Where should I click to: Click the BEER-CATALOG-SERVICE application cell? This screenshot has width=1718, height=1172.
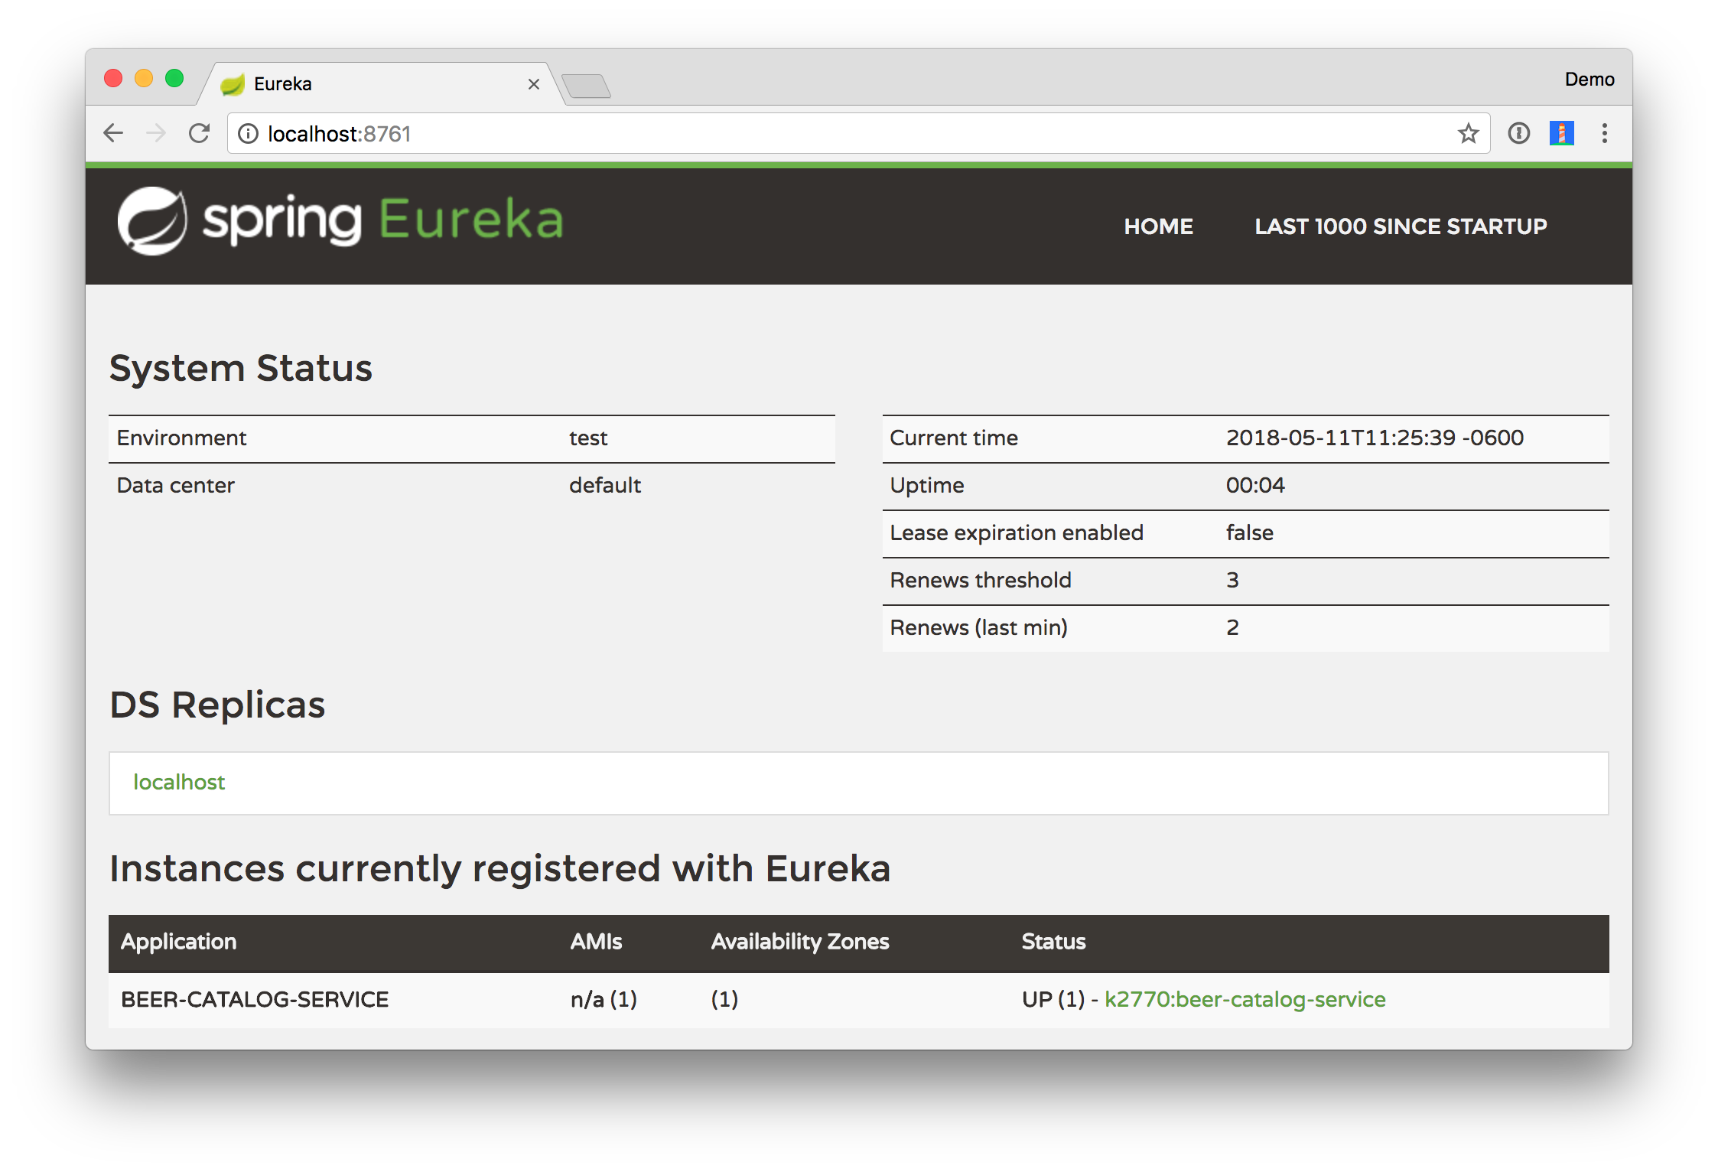point(255,999)
